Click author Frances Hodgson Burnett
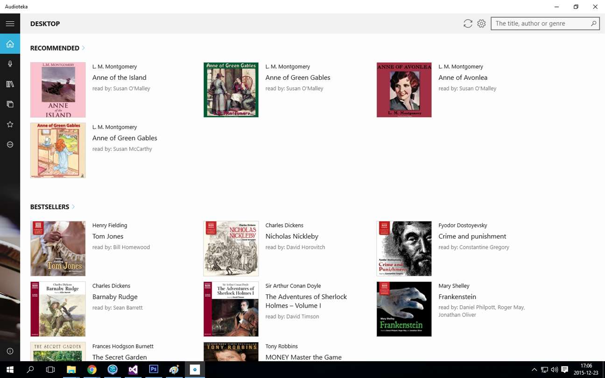Viewport: 605px width, 378px height. (x=123, y=346)
